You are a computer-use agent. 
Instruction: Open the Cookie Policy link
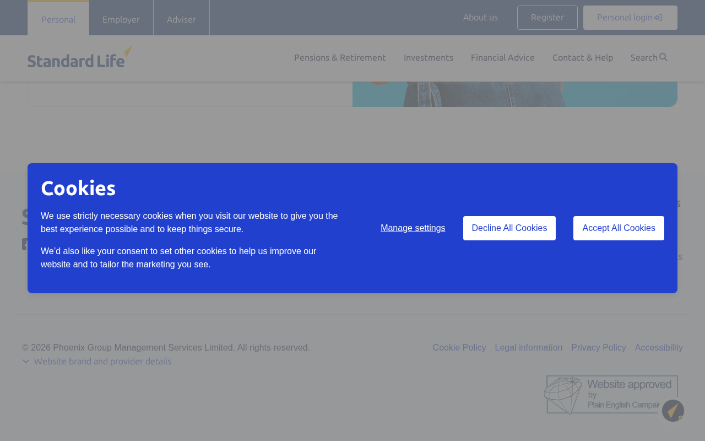(x=459, y=348)
